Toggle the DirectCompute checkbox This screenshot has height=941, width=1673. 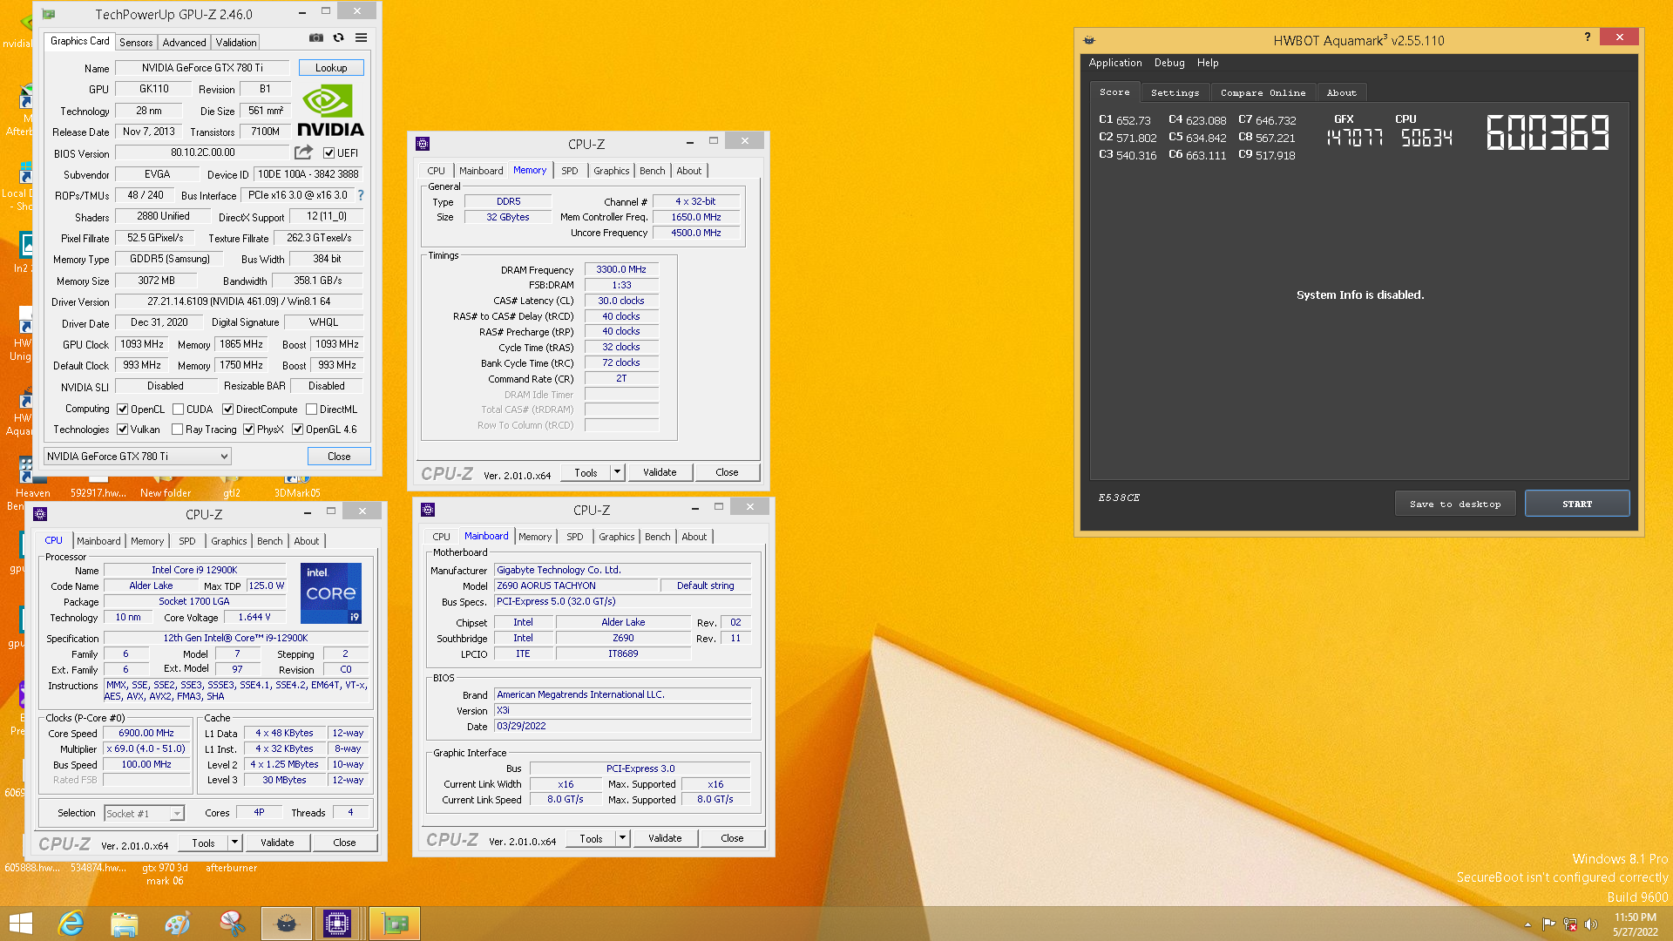[x=227, y=410]
